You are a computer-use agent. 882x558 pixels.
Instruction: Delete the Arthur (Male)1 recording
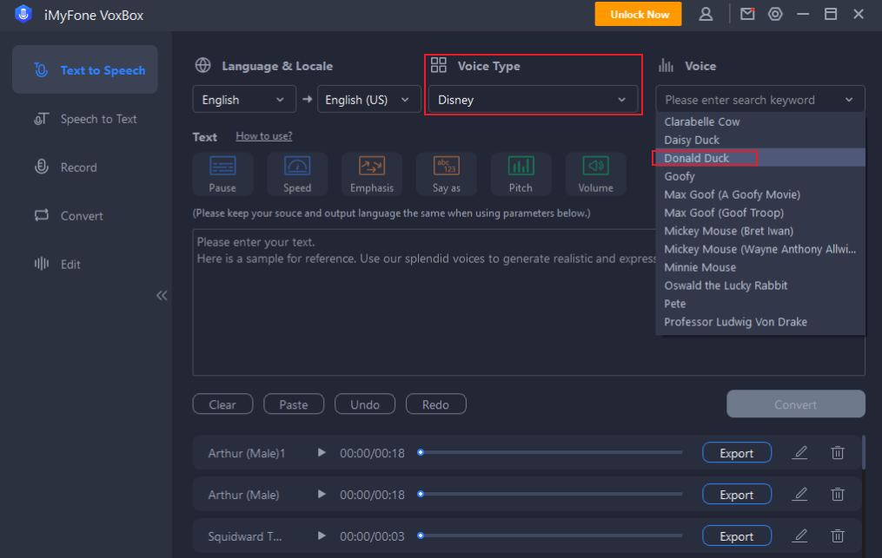tap(838, 452)
